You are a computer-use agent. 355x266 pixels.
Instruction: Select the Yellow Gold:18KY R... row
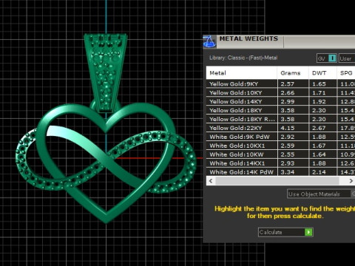pos(280,119)
